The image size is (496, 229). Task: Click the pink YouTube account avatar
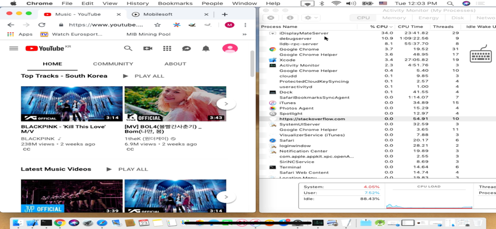(230, 49)
